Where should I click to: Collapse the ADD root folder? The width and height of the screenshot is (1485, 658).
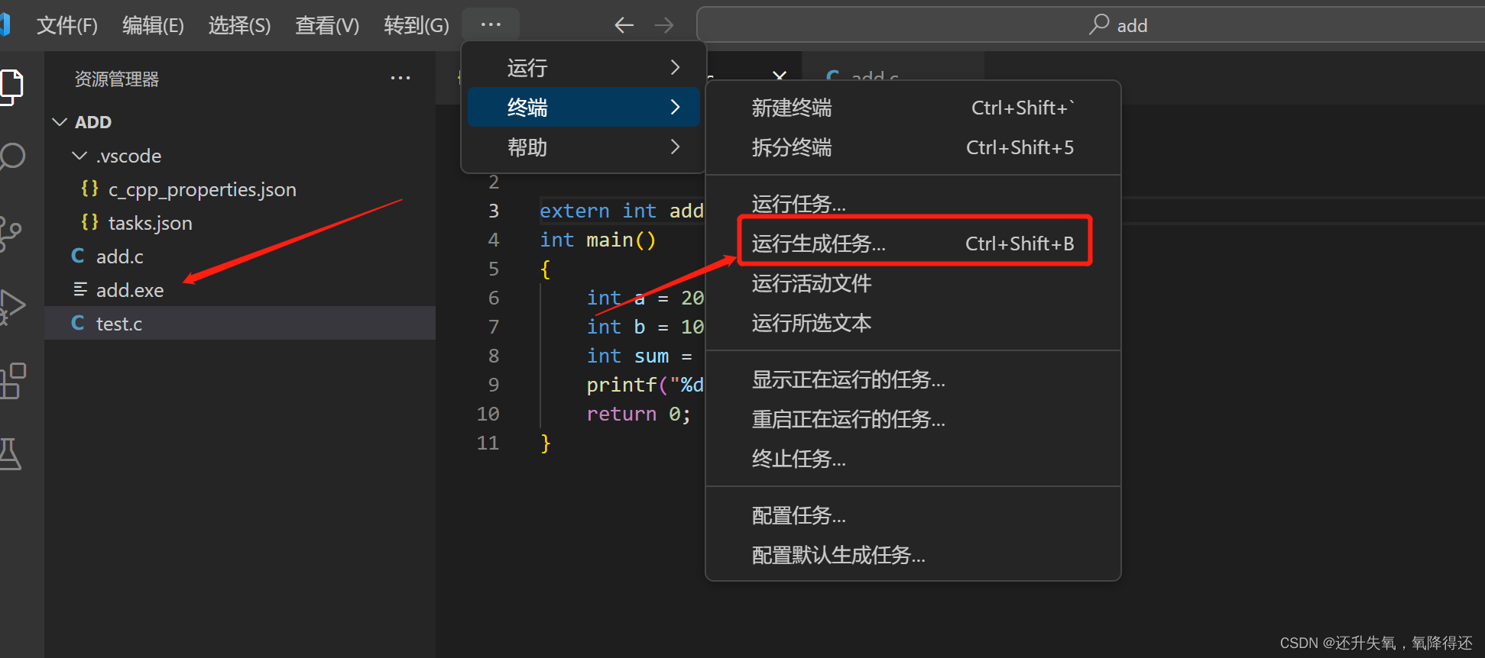pos(60,122)
